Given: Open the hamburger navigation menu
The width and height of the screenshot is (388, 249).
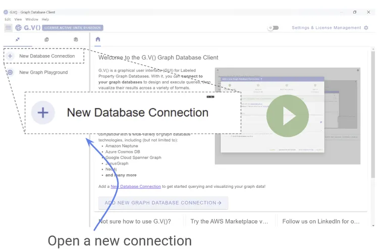Looking at the screenshot, I should 8,28.
